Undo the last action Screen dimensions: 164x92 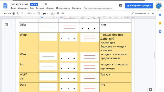(5, 14)
